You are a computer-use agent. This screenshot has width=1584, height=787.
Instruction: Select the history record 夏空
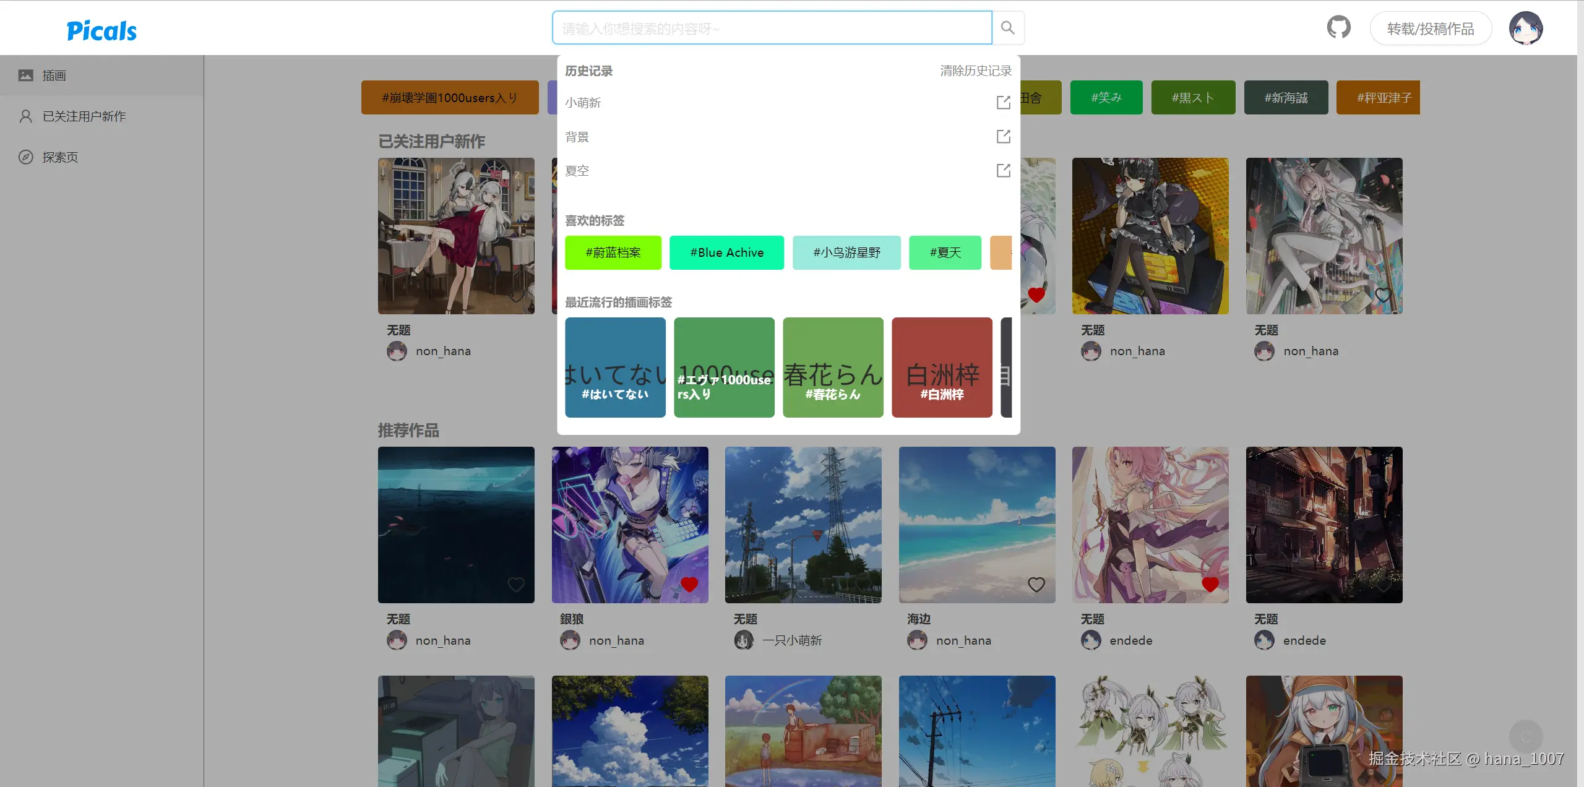(x=576, y=170)
